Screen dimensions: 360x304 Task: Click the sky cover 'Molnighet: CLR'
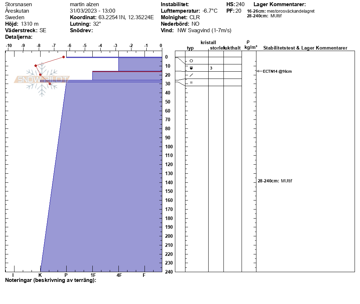tap(180, 17)
